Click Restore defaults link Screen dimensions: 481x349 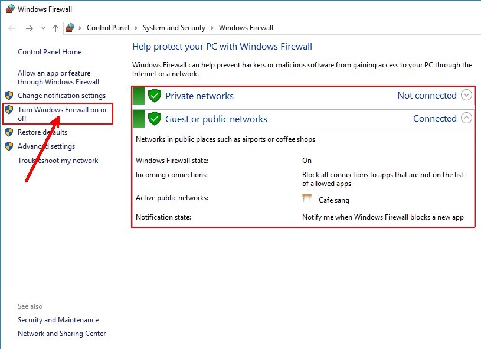click(42, 132)
